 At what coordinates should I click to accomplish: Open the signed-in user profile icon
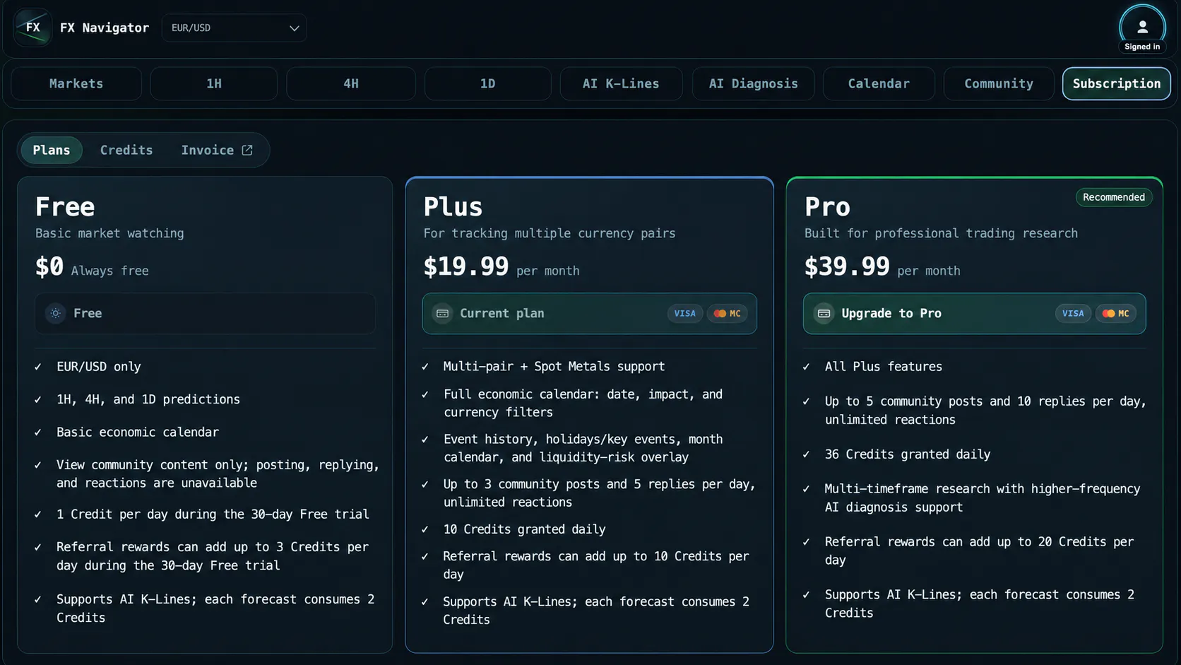[1142, 28]
